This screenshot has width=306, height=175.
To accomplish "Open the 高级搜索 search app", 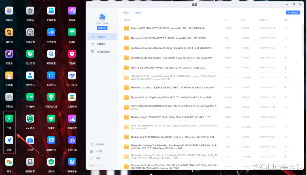I will click(51, 54).
